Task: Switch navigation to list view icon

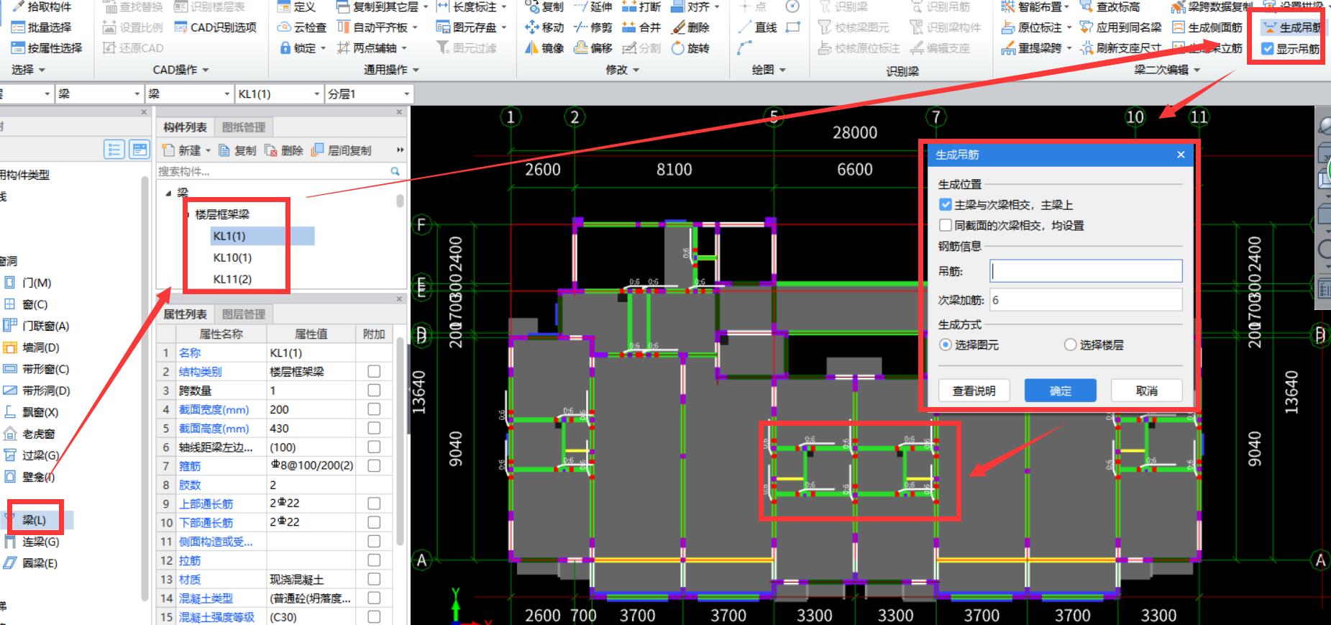Action: 114,149
